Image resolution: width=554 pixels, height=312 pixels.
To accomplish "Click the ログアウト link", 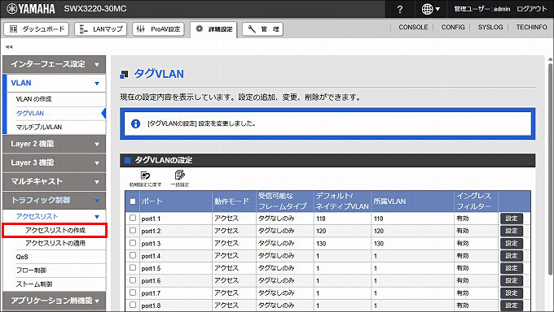I will click(532, 9).
